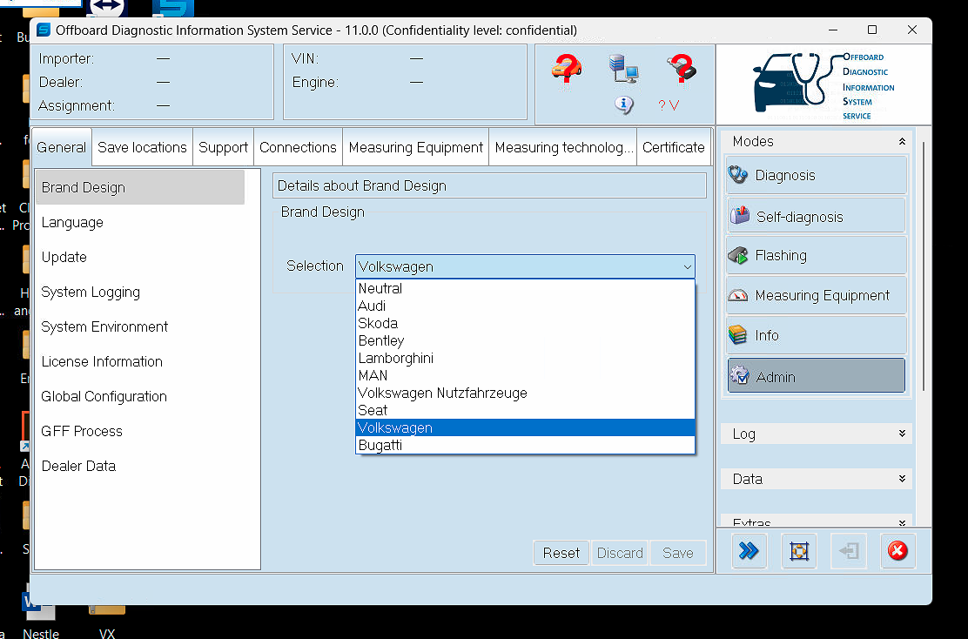Select Audi from the brand list
968x639 pixels.
point(372,306)
